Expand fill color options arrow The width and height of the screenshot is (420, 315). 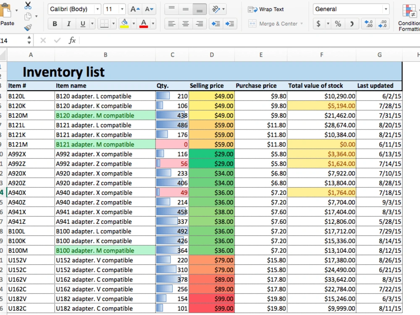pos(134,24)
